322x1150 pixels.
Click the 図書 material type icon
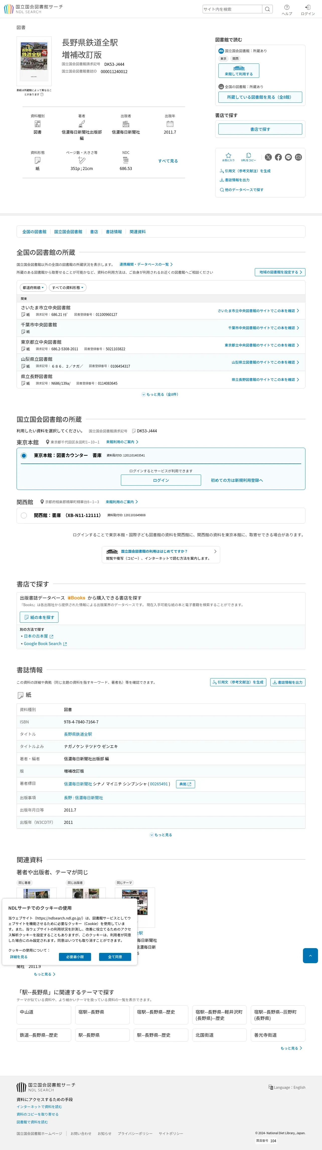pyautogui.click(x=37, y=124)
